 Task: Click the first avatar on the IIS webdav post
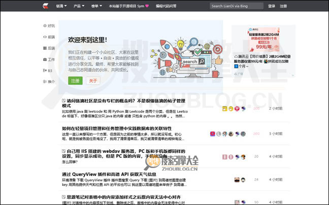(x=224, y=157)
